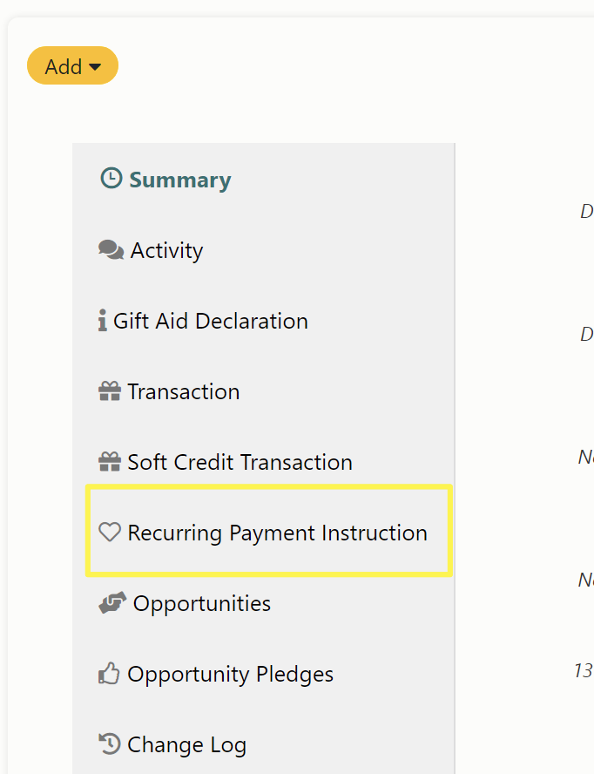594x774 pixels.
Task: Show the Change Log
Action: pos(187,745)
